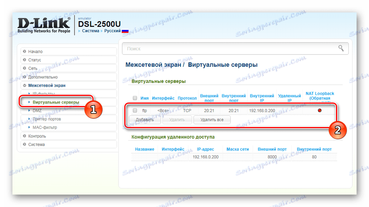This screenshot has height=207, width=369.
Task: Open the Начало menu section
Action: point(69,52)
